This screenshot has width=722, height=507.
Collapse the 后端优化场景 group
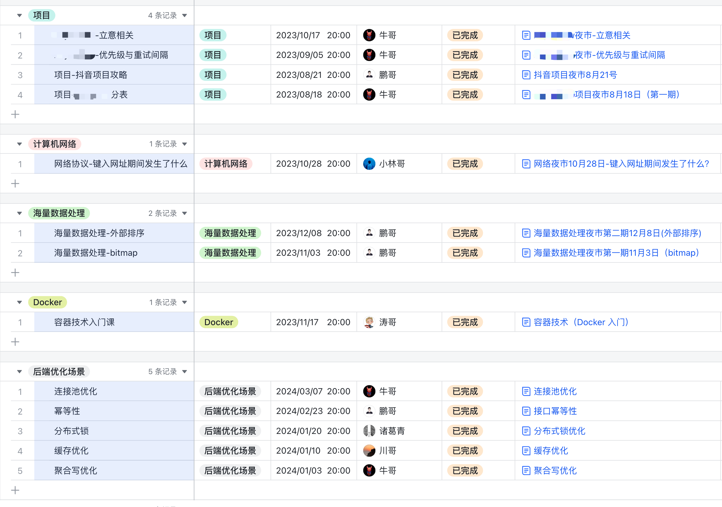point(19,372)
